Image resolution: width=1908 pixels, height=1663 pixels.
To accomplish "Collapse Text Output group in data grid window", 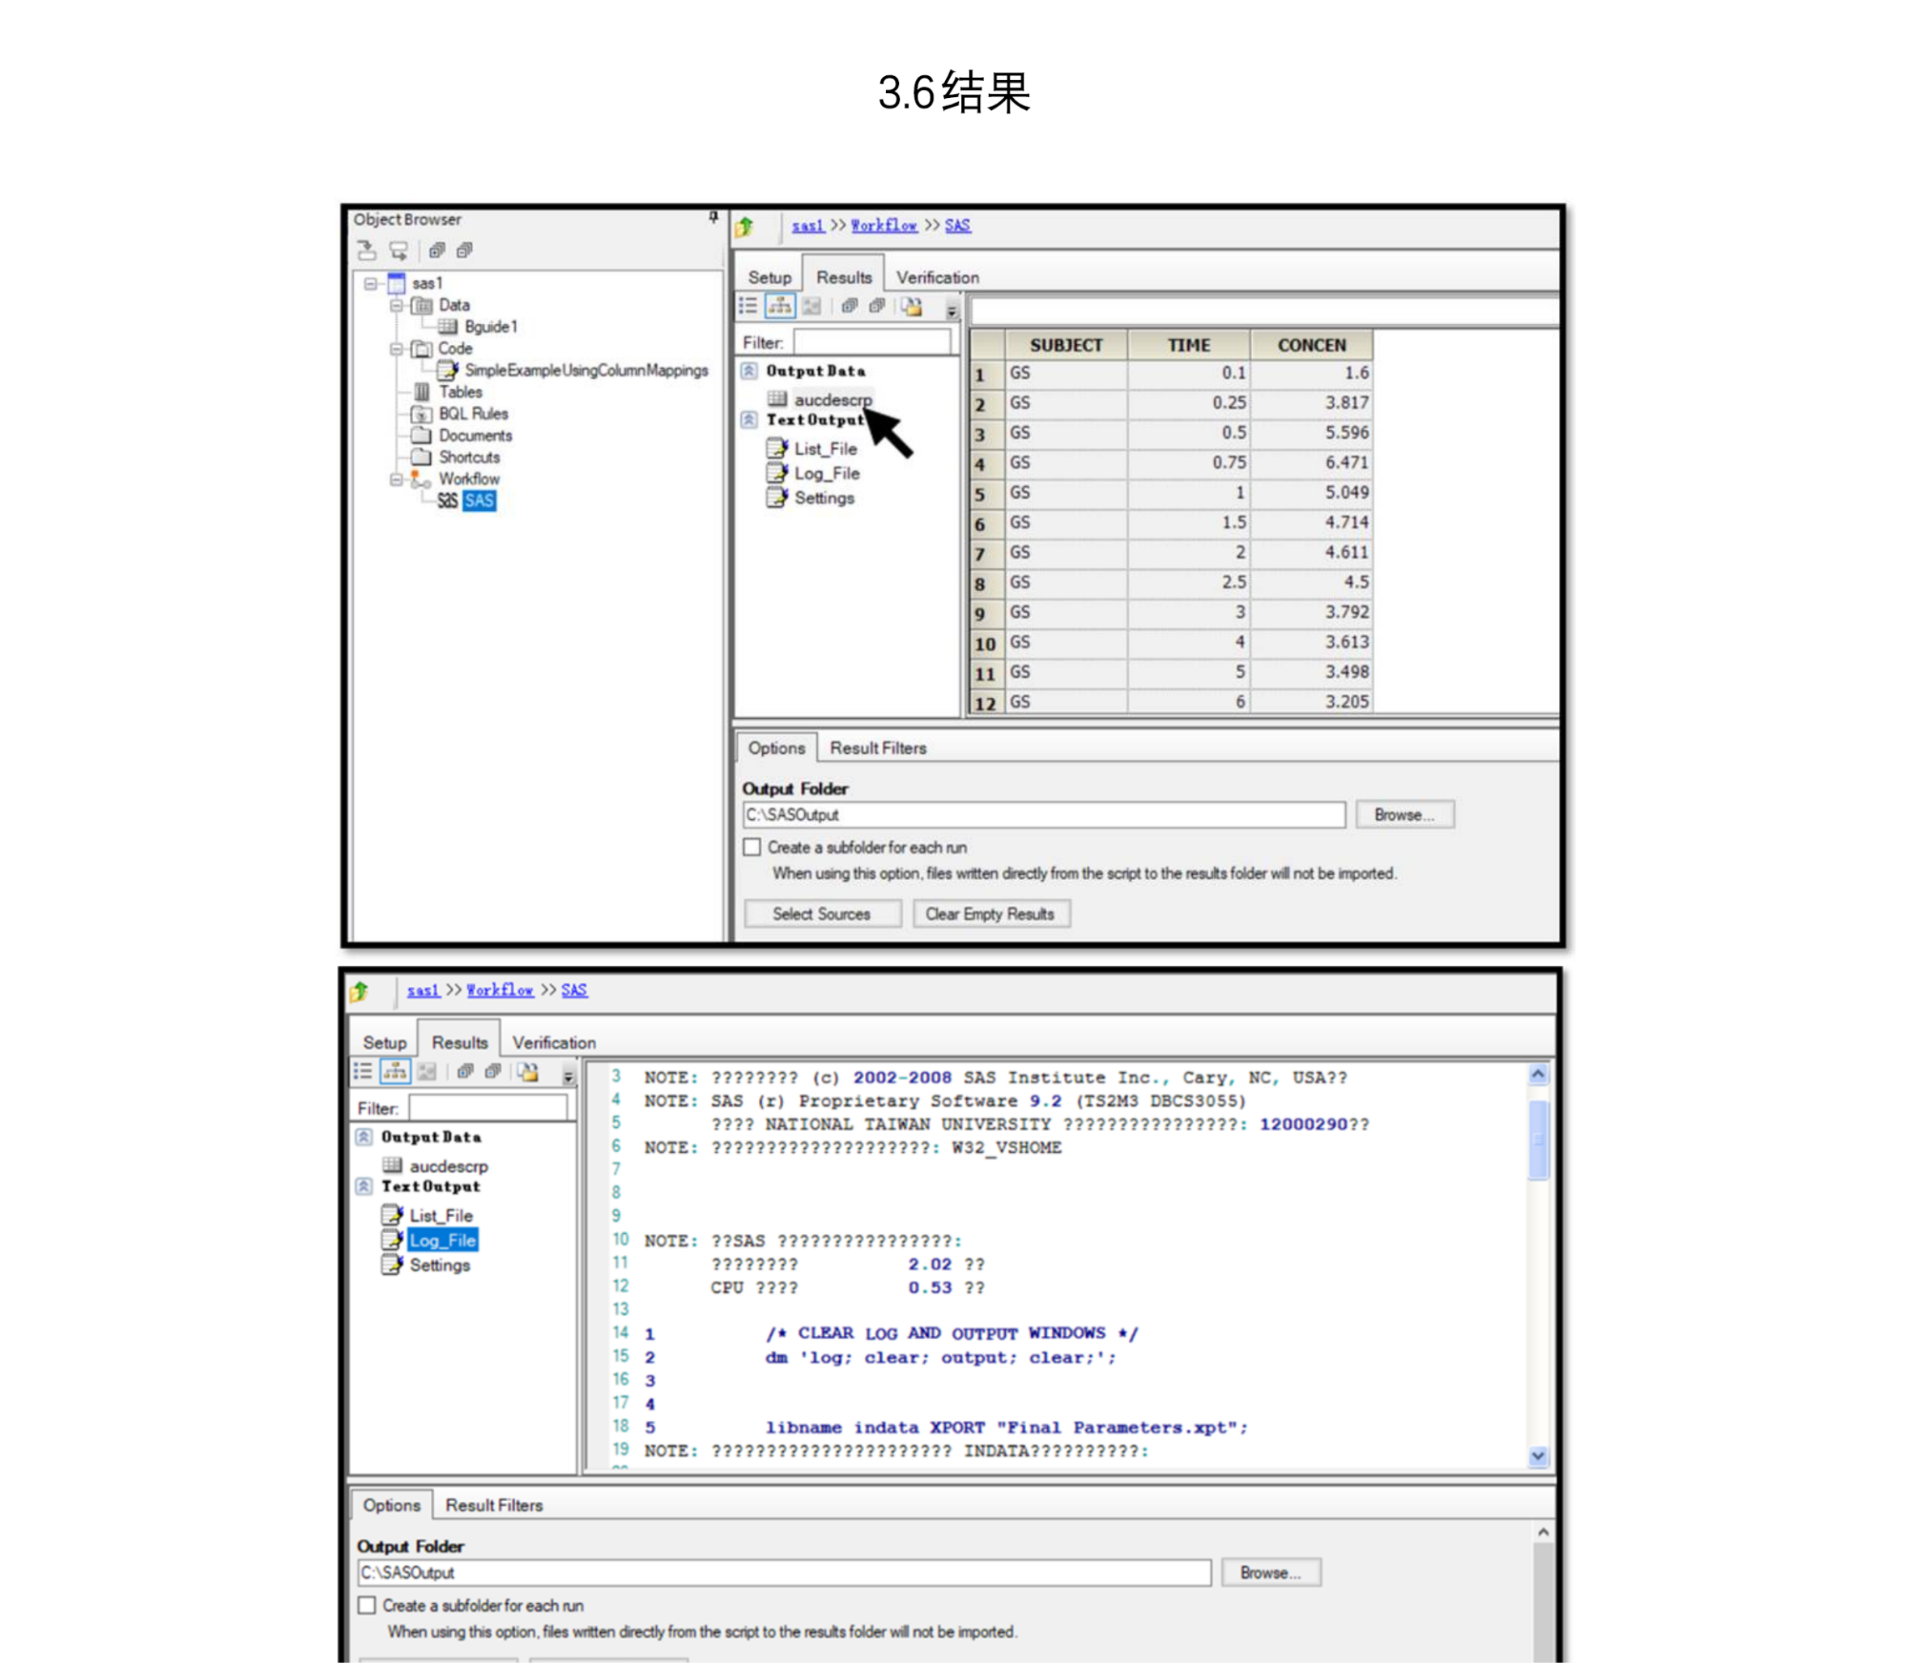I will 749,419.
